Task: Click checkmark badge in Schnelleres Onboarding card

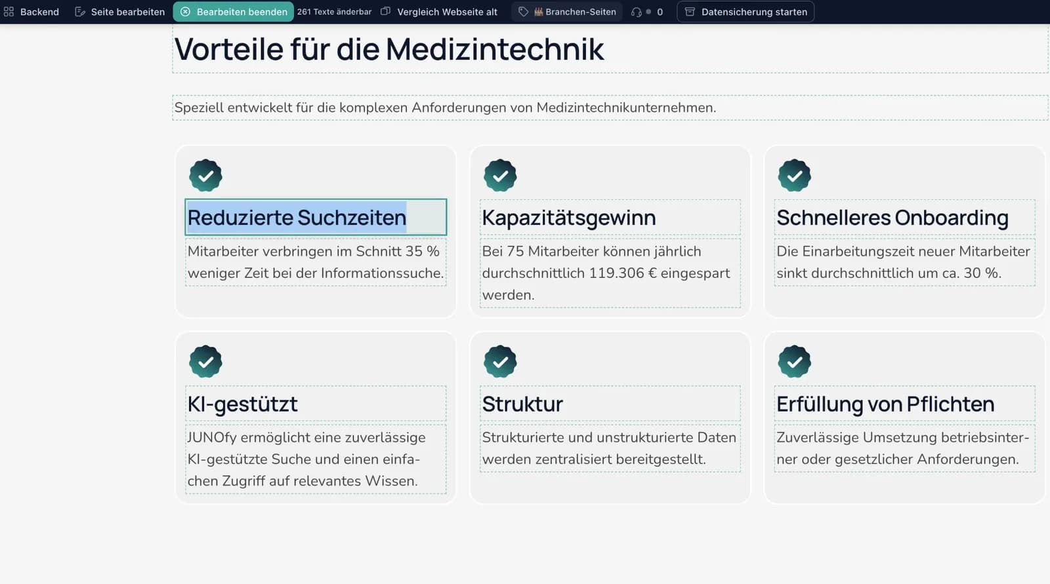Action: pos(794,175)
